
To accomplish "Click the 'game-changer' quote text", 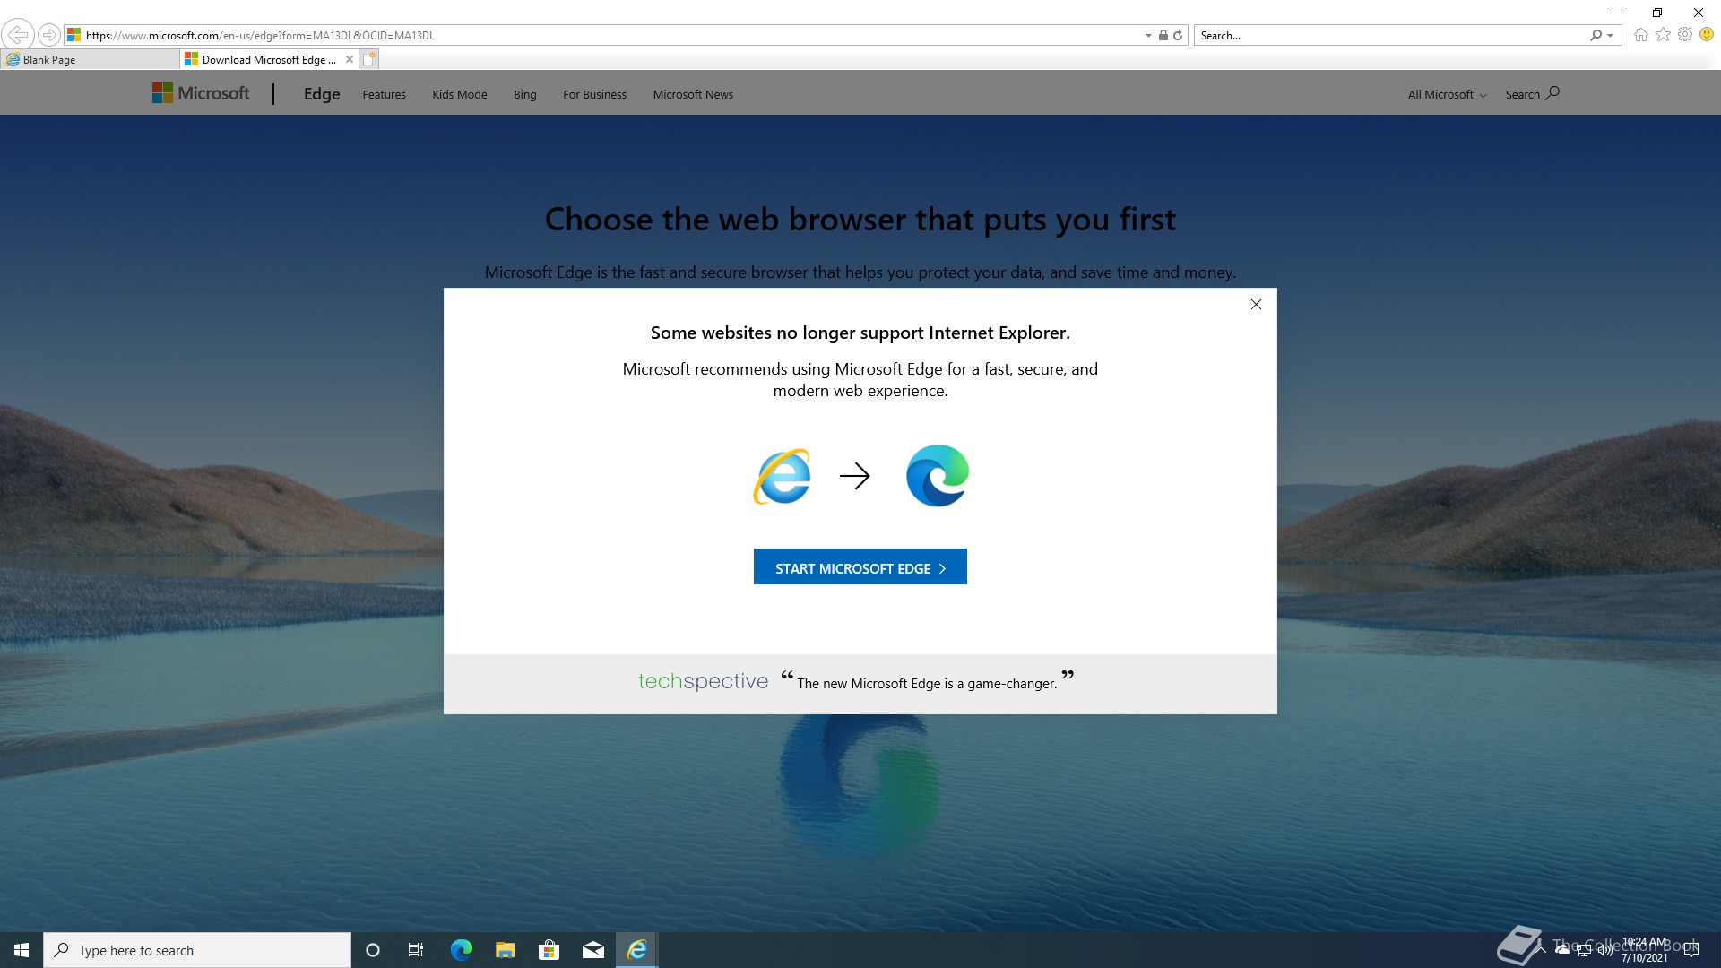I will [927, 683].
